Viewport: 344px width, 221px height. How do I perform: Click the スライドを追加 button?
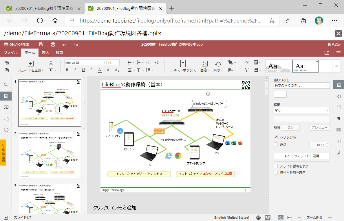(31, 66)
